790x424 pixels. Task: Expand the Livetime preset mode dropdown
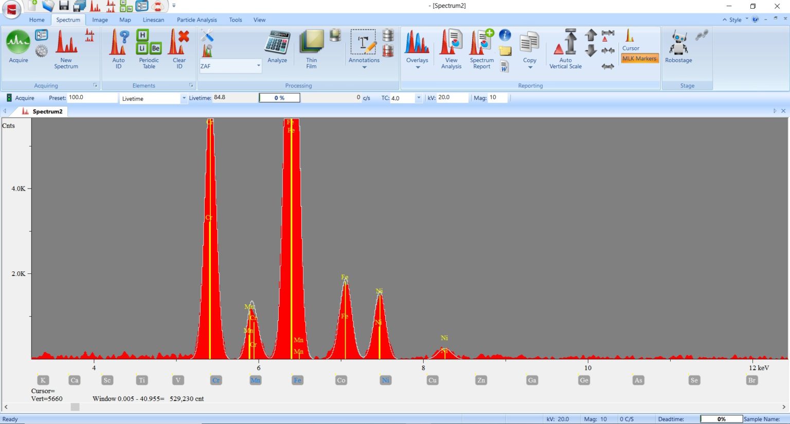click(184, 98)
